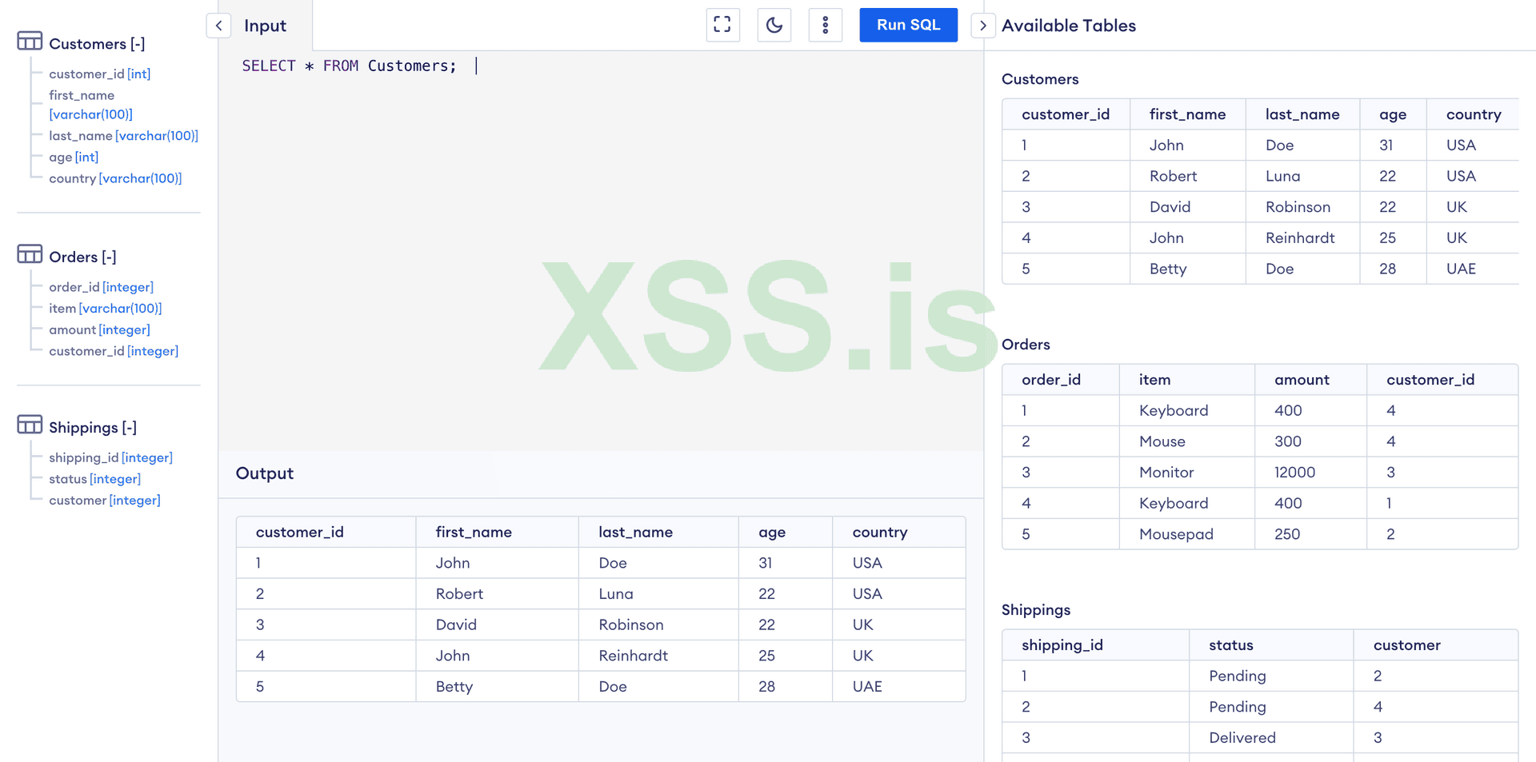Image resolution: width=1536 pixels, height=762 pixels.
Task: Click the Customers table icon in sidebar
Action: pyautogui.click(x=30, y=42)
